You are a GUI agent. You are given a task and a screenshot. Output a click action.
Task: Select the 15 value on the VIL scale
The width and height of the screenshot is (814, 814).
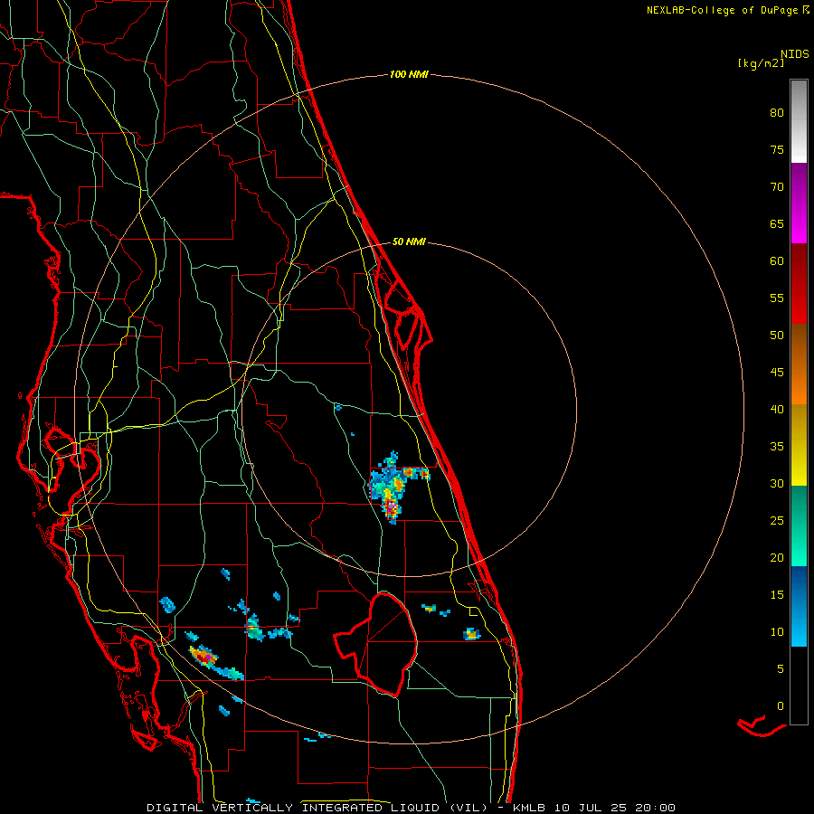(x=777, y=594)
